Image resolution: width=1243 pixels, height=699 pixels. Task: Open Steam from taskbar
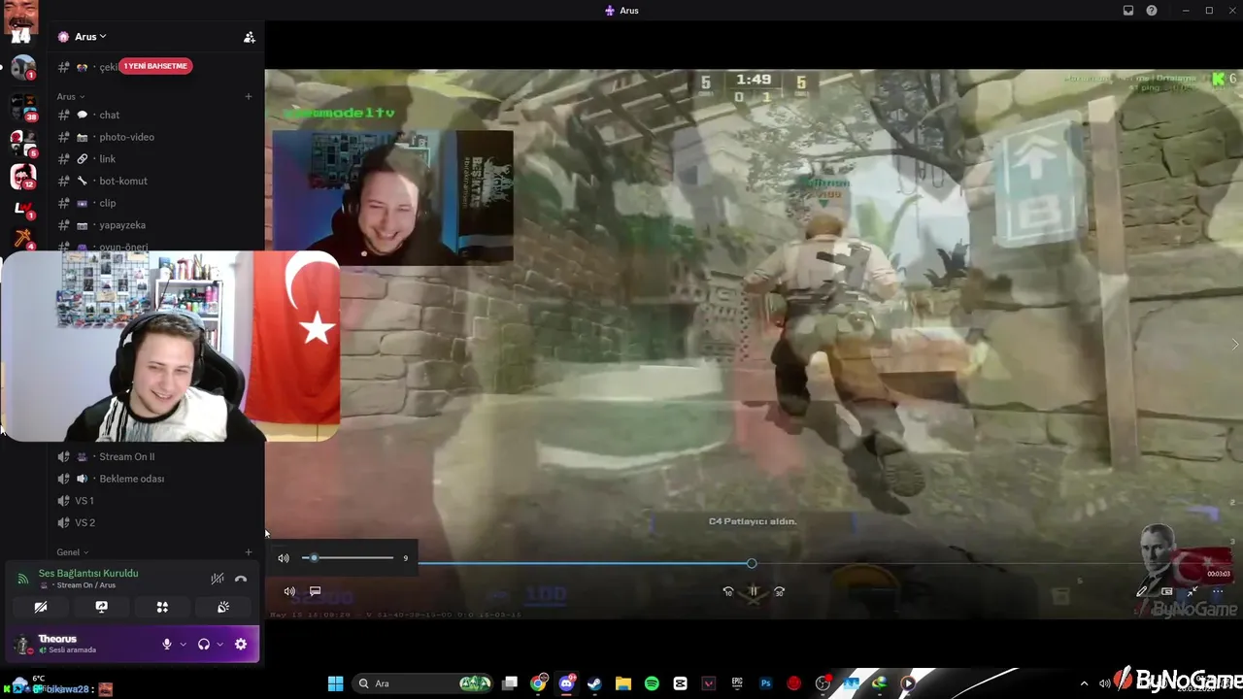pyautogui.click(x=594, y=683)
